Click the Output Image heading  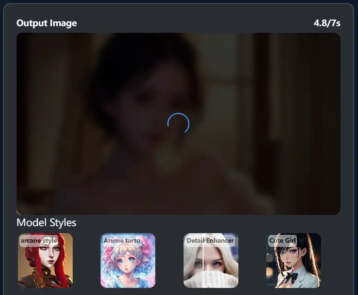click(x=47, y=23)
